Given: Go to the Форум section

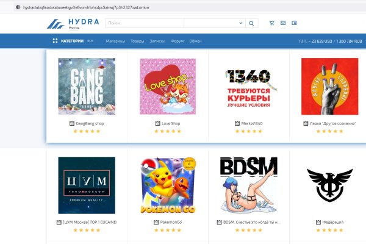Looking at the screenshot, I should (177, 41).
